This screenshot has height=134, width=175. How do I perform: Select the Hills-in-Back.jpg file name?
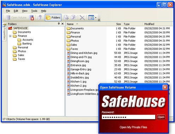[80, 73]
